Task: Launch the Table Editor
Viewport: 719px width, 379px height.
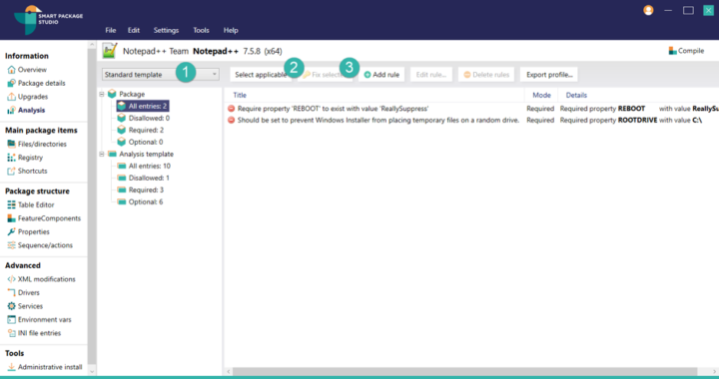Action: pyautogui.click(x=31, y=204)
